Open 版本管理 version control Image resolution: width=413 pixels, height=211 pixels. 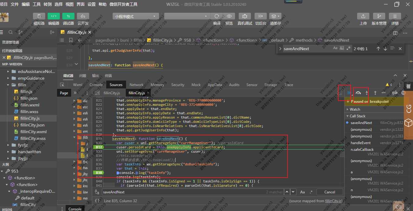[379, 16]
